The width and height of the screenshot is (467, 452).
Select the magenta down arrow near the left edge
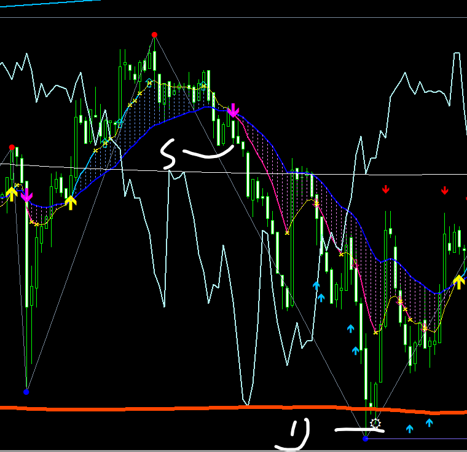[x=26, y=195]
